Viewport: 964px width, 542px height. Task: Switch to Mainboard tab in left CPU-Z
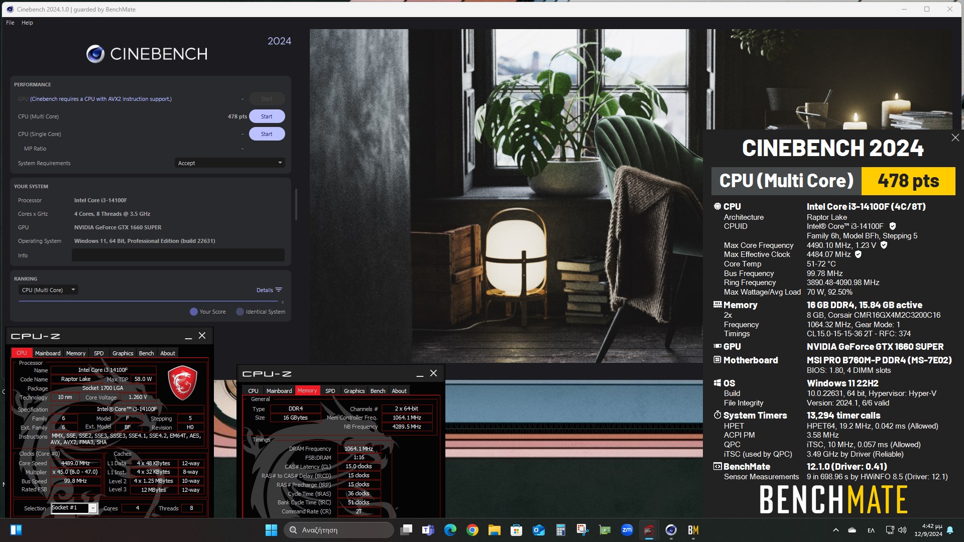tap(48, 353)
